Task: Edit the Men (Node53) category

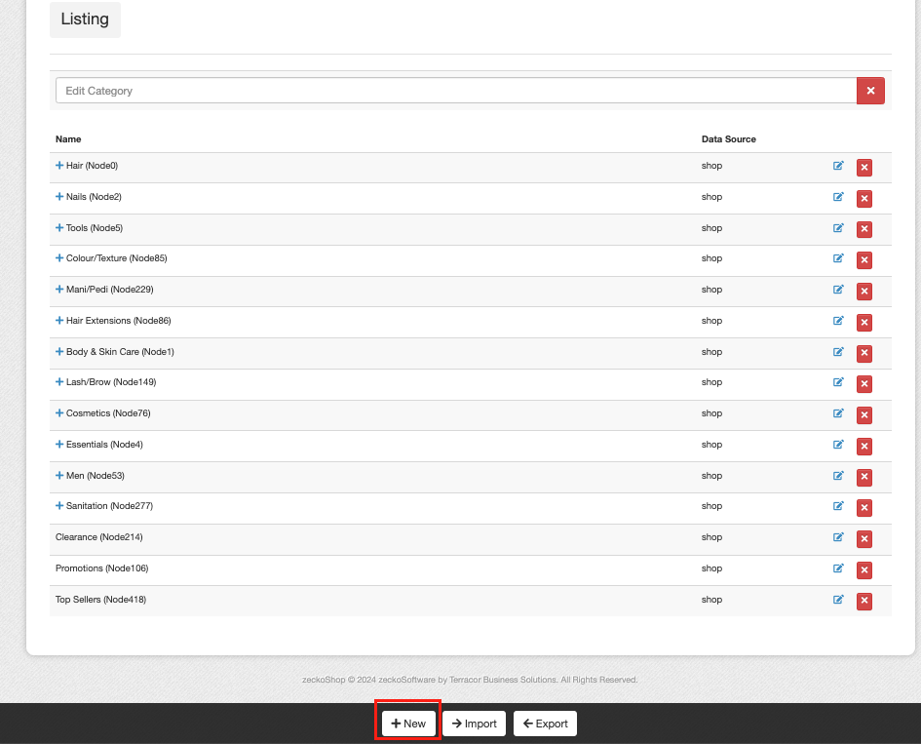Action: pos(838,476)
